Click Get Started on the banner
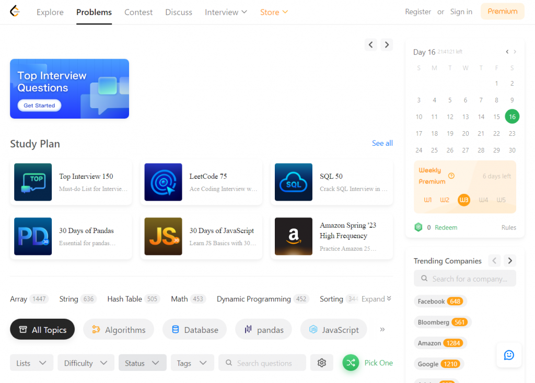This screenshot has width=535, height=383. (39, 106)
